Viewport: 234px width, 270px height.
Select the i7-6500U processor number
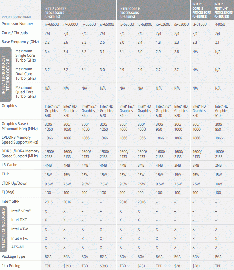click(107, 24)
